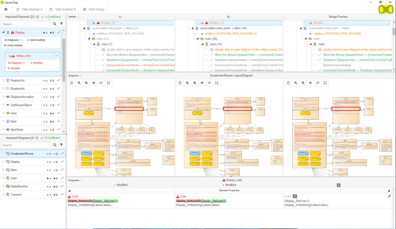
Task: Zoom out in diagram B pane
Action: (x=188, y=83)
